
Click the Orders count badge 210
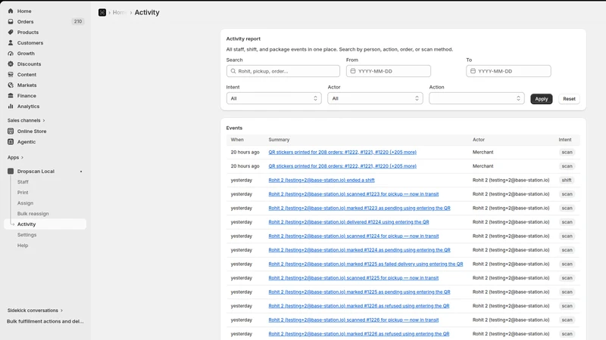[x=78, y=22]
